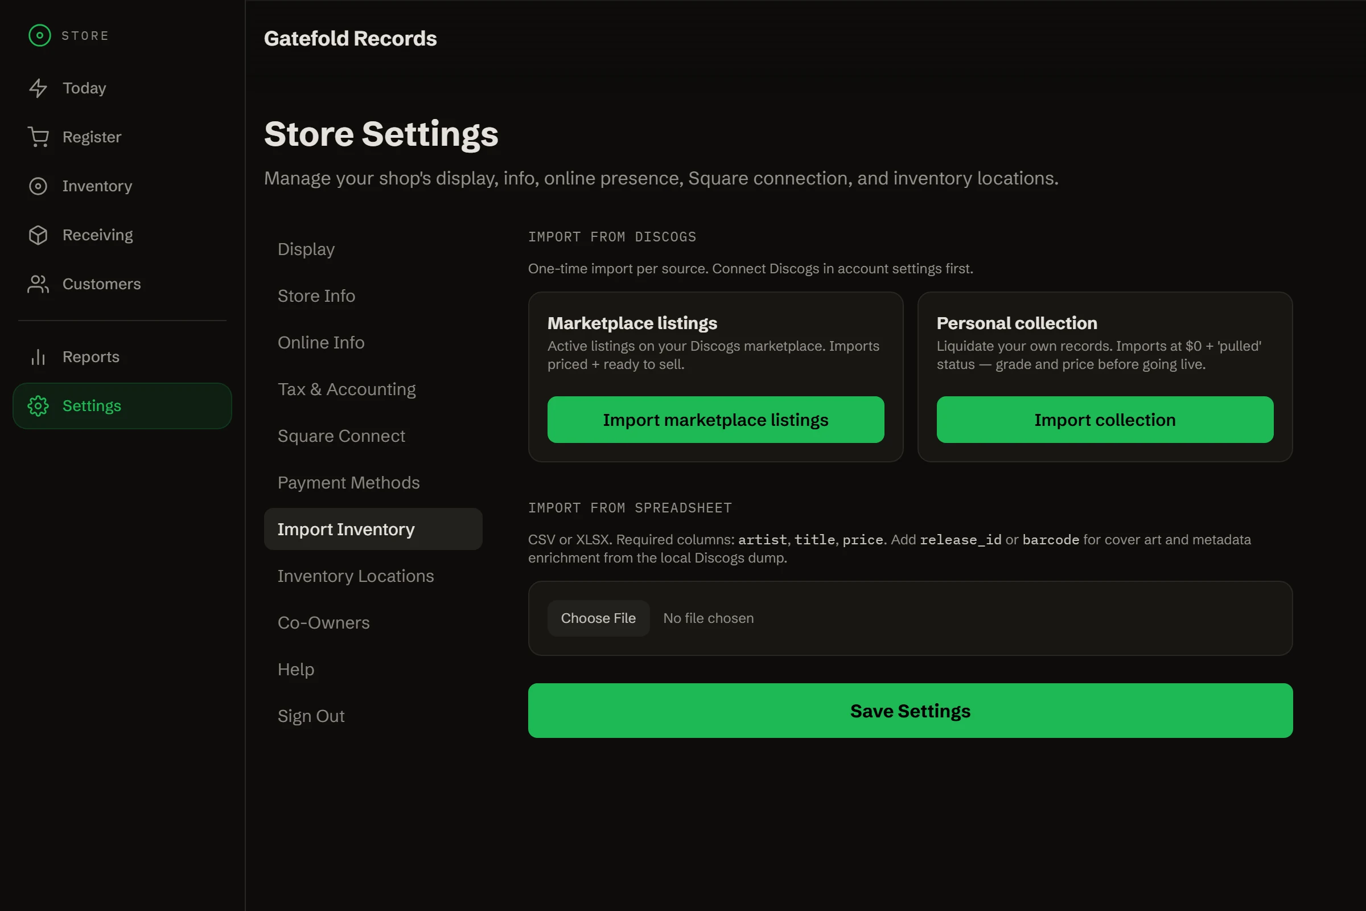Click the green Store logo icon
This screenshot has width=1366, height=911.
(x=39, y=35)
